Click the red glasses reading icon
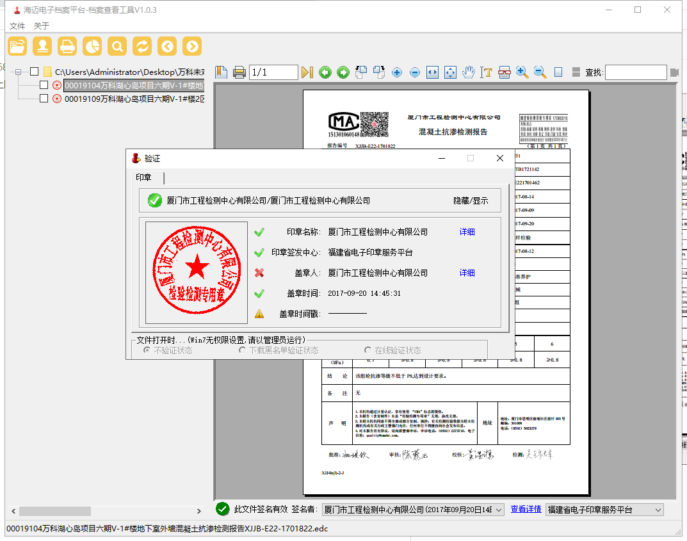The width and height of the screenshot is (687, 541). coord(505,72)
